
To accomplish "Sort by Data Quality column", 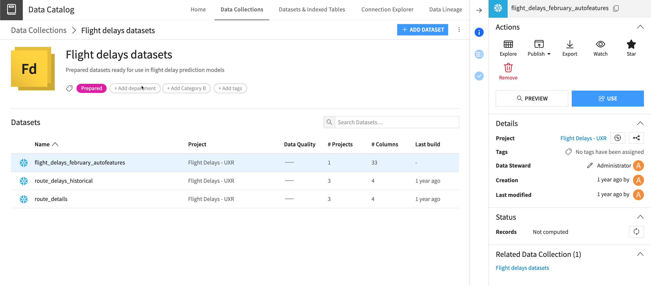I will click(300, 144).
